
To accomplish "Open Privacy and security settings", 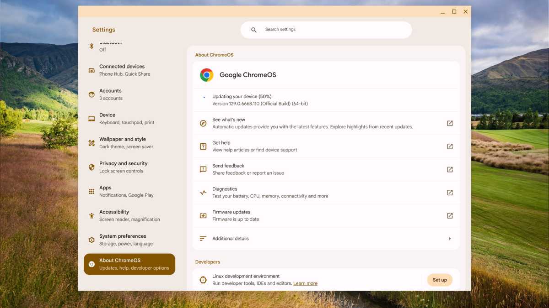I will (129, 167).
